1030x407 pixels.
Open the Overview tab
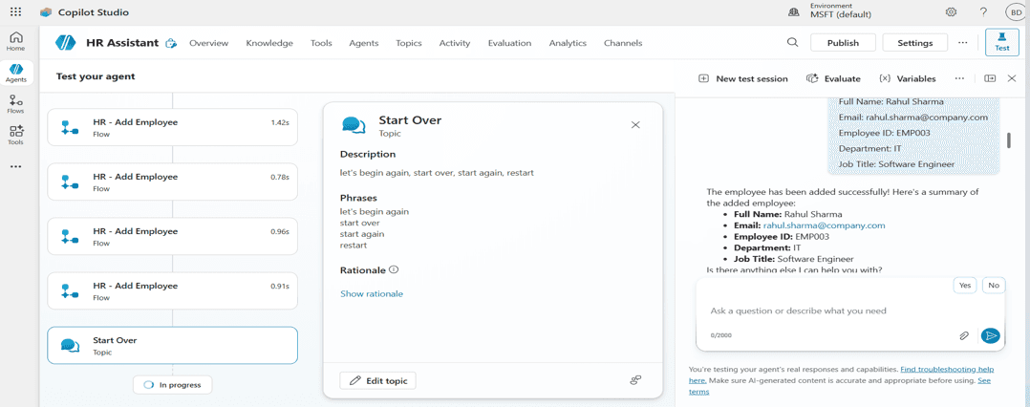tap(209, 43)
